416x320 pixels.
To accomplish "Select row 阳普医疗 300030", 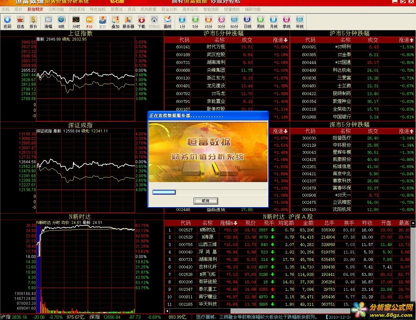I will [353, 138].
